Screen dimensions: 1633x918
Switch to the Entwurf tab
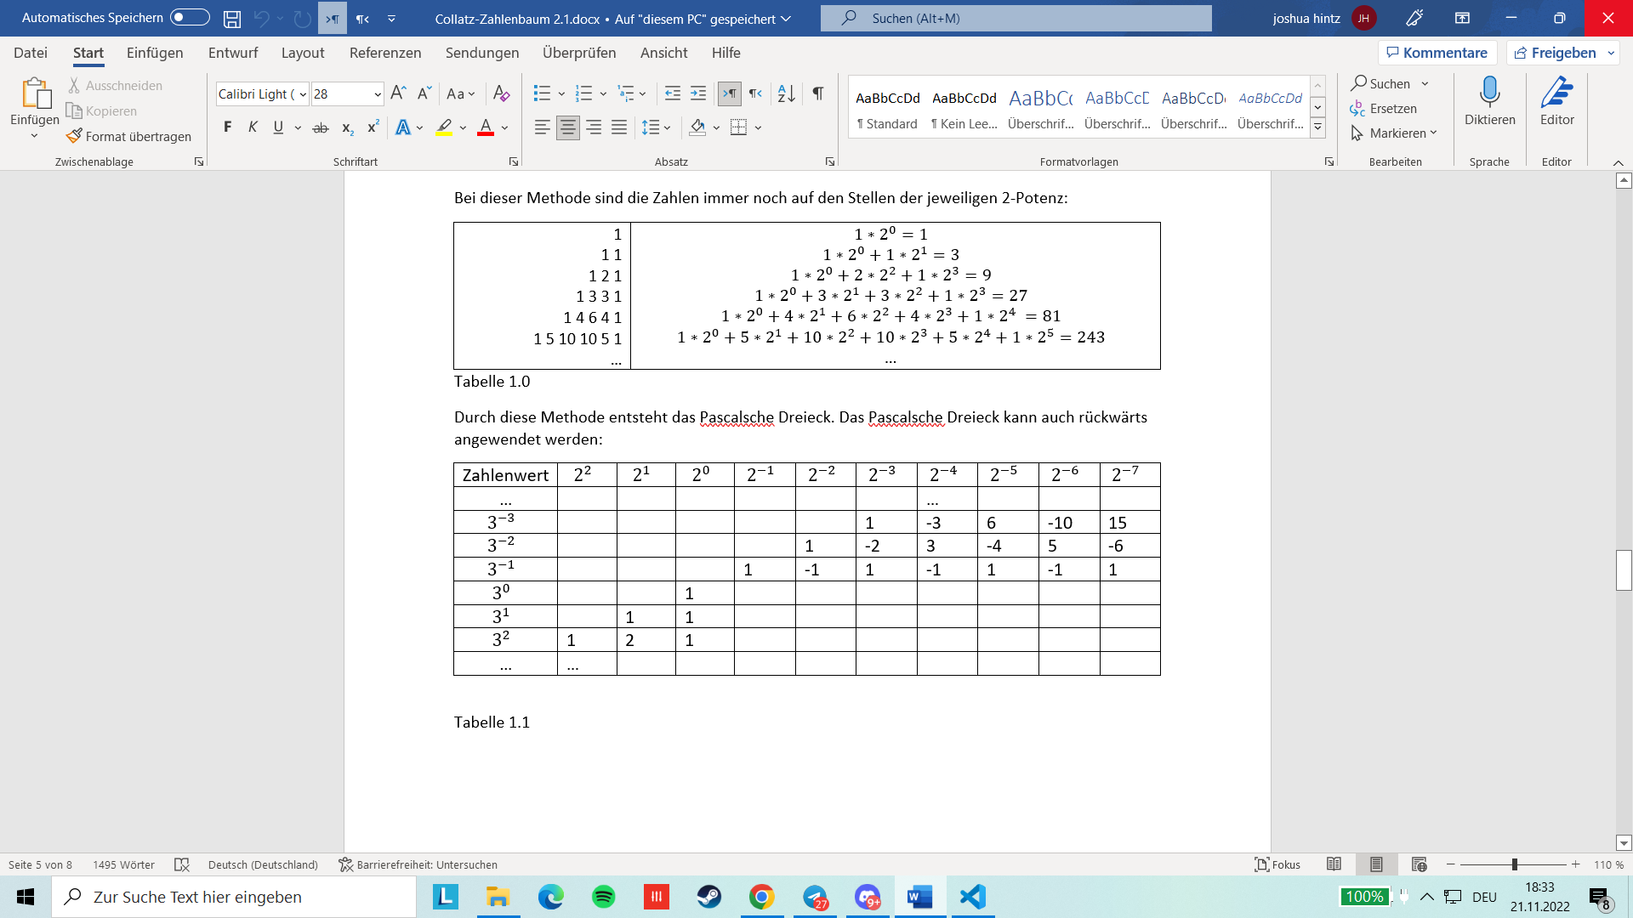tap(233, 53)
